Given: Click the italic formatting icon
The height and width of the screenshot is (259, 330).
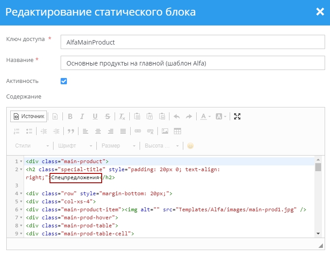Looking at the screenshot, I should [82, 116].
